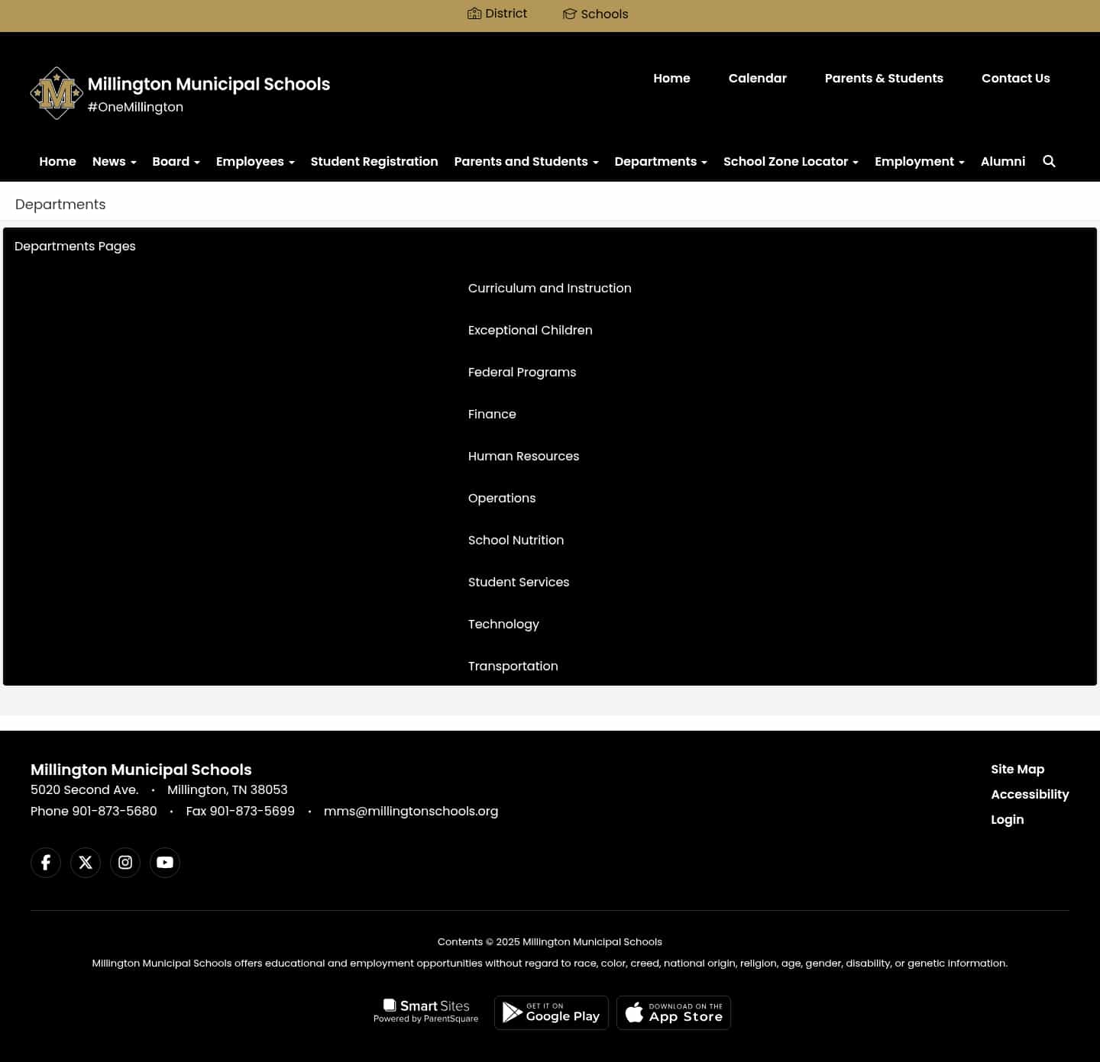Click the Schools graduation cap icon
The height and width of the screenshot is (1062, 1100).
point(570,14)
